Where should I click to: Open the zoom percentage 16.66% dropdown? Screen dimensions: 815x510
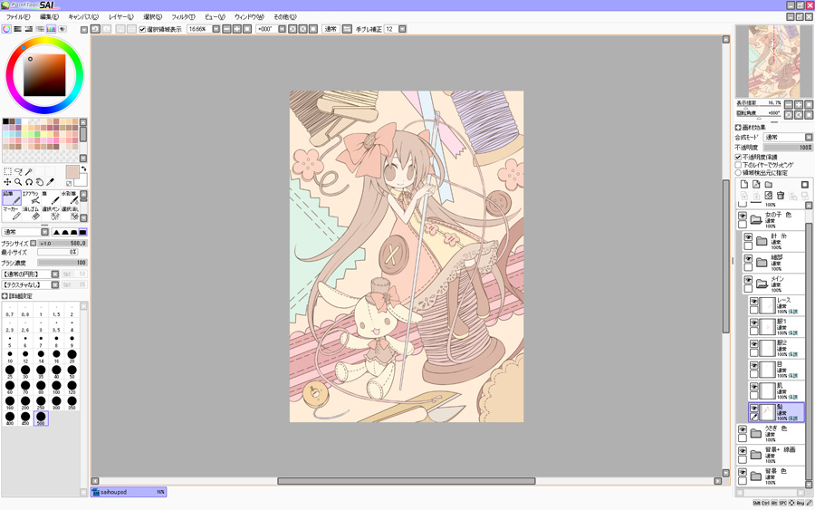coord(216,29)
